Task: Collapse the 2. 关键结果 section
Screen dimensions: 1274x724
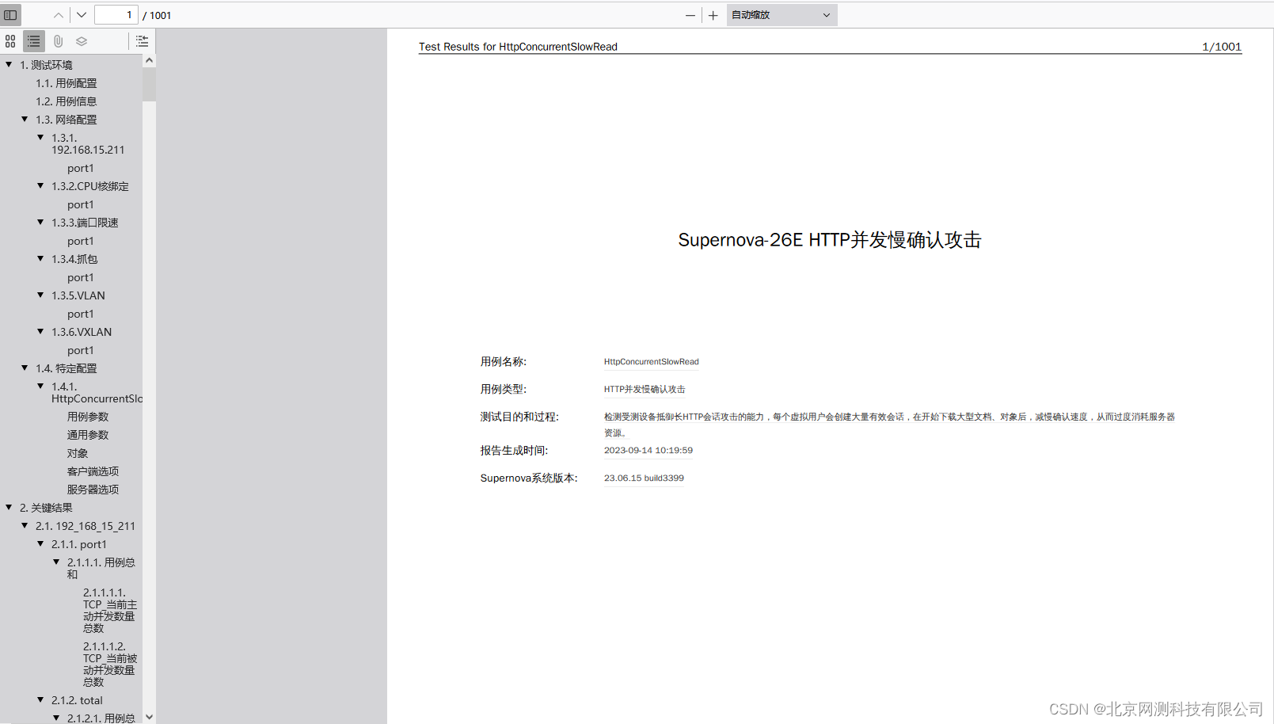Action: point(9,507)
